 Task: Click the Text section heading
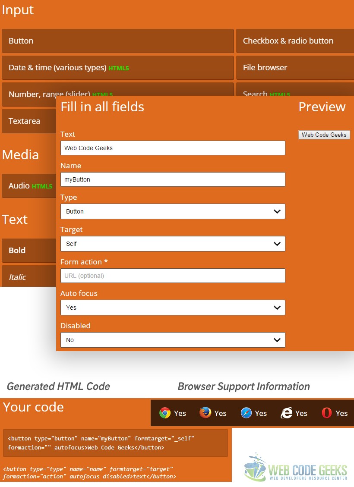click(15, 219)
